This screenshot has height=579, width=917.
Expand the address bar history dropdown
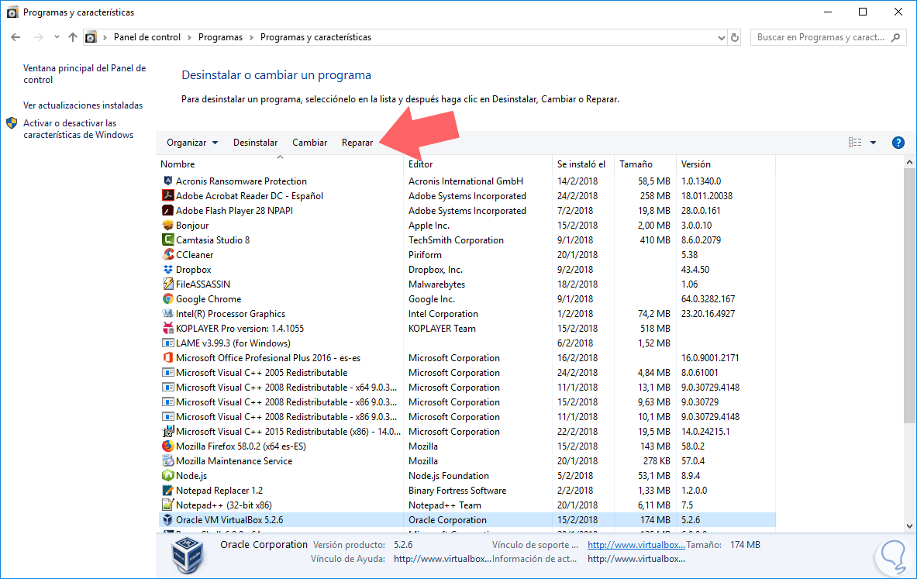(x=721, y=37)
